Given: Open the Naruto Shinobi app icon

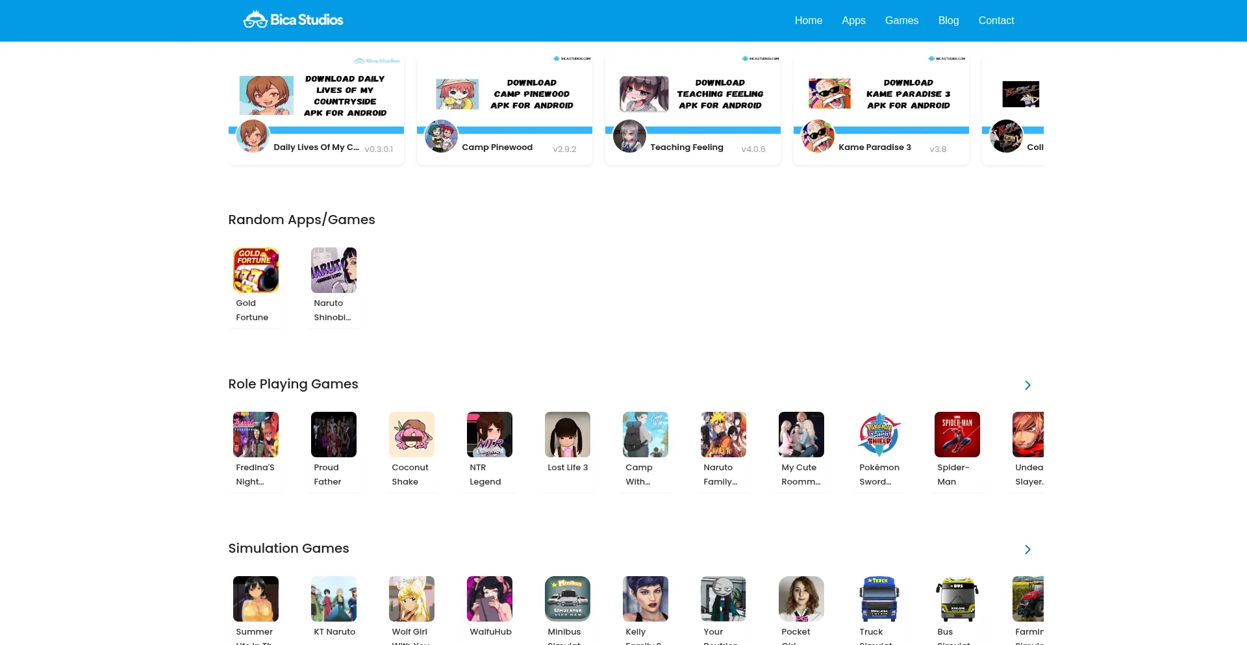Looking at the screenshot, I should [334, 270].
